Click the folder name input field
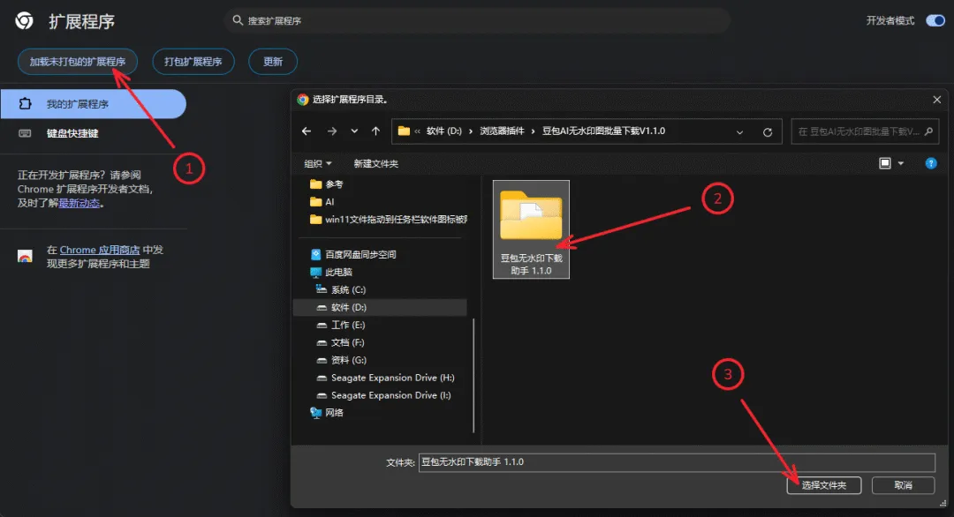 (x=677, y=462)
